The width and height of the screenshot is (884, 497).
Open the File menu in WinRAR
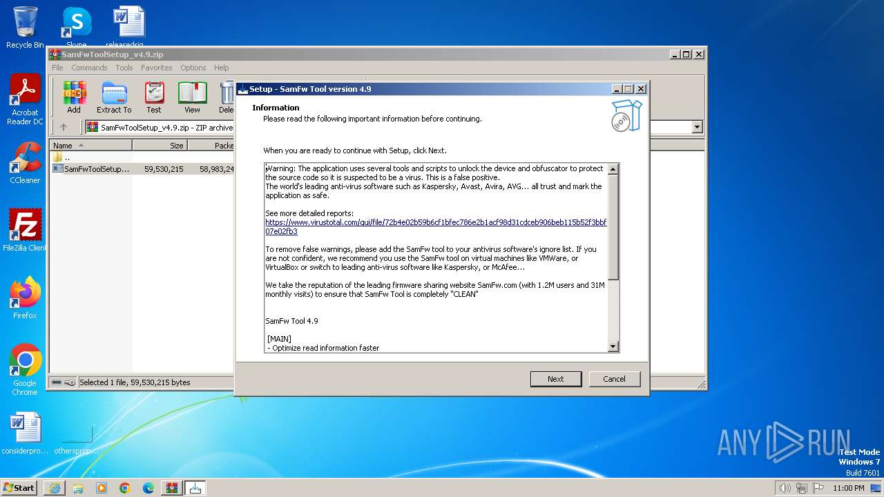[x=57, y=68]
